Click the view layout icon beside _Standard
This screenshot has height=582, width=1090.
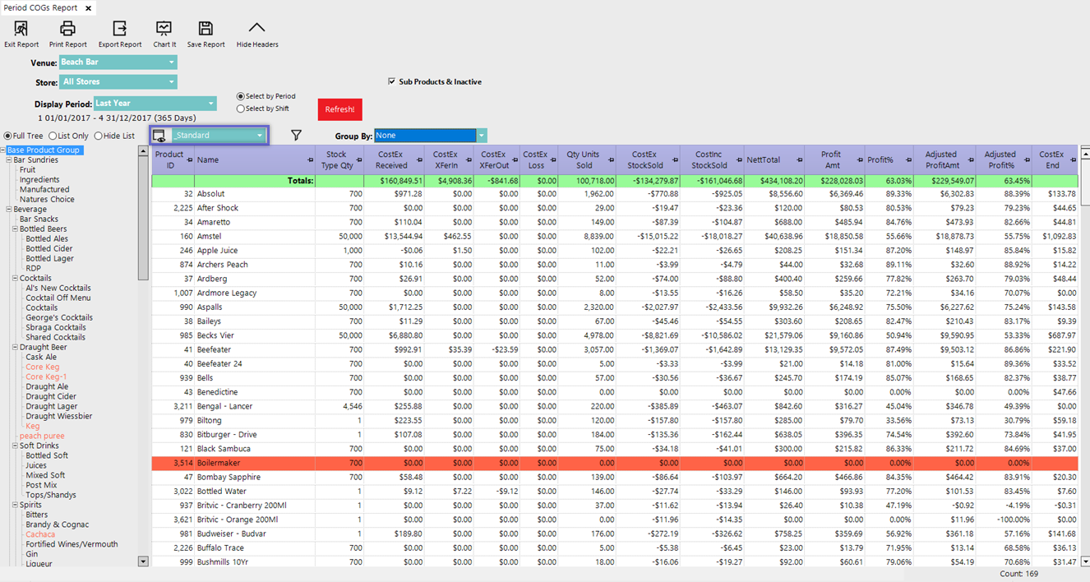[x=159, y=136]
